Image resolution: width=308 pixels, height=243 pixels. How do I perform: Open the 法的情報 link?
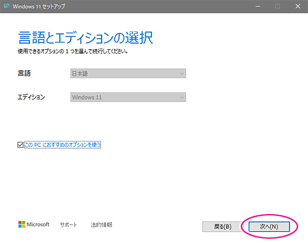(x=102, y=225)
